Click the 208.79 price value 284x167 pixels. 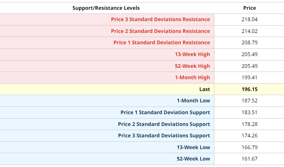249,43
